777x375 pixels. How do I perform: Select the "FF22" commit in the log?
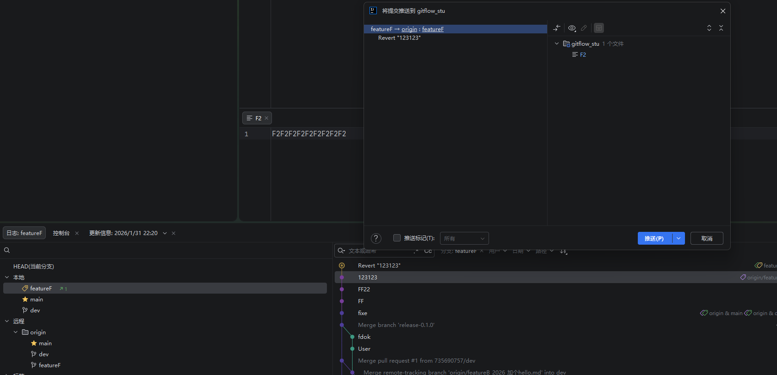tap(364, 289)
